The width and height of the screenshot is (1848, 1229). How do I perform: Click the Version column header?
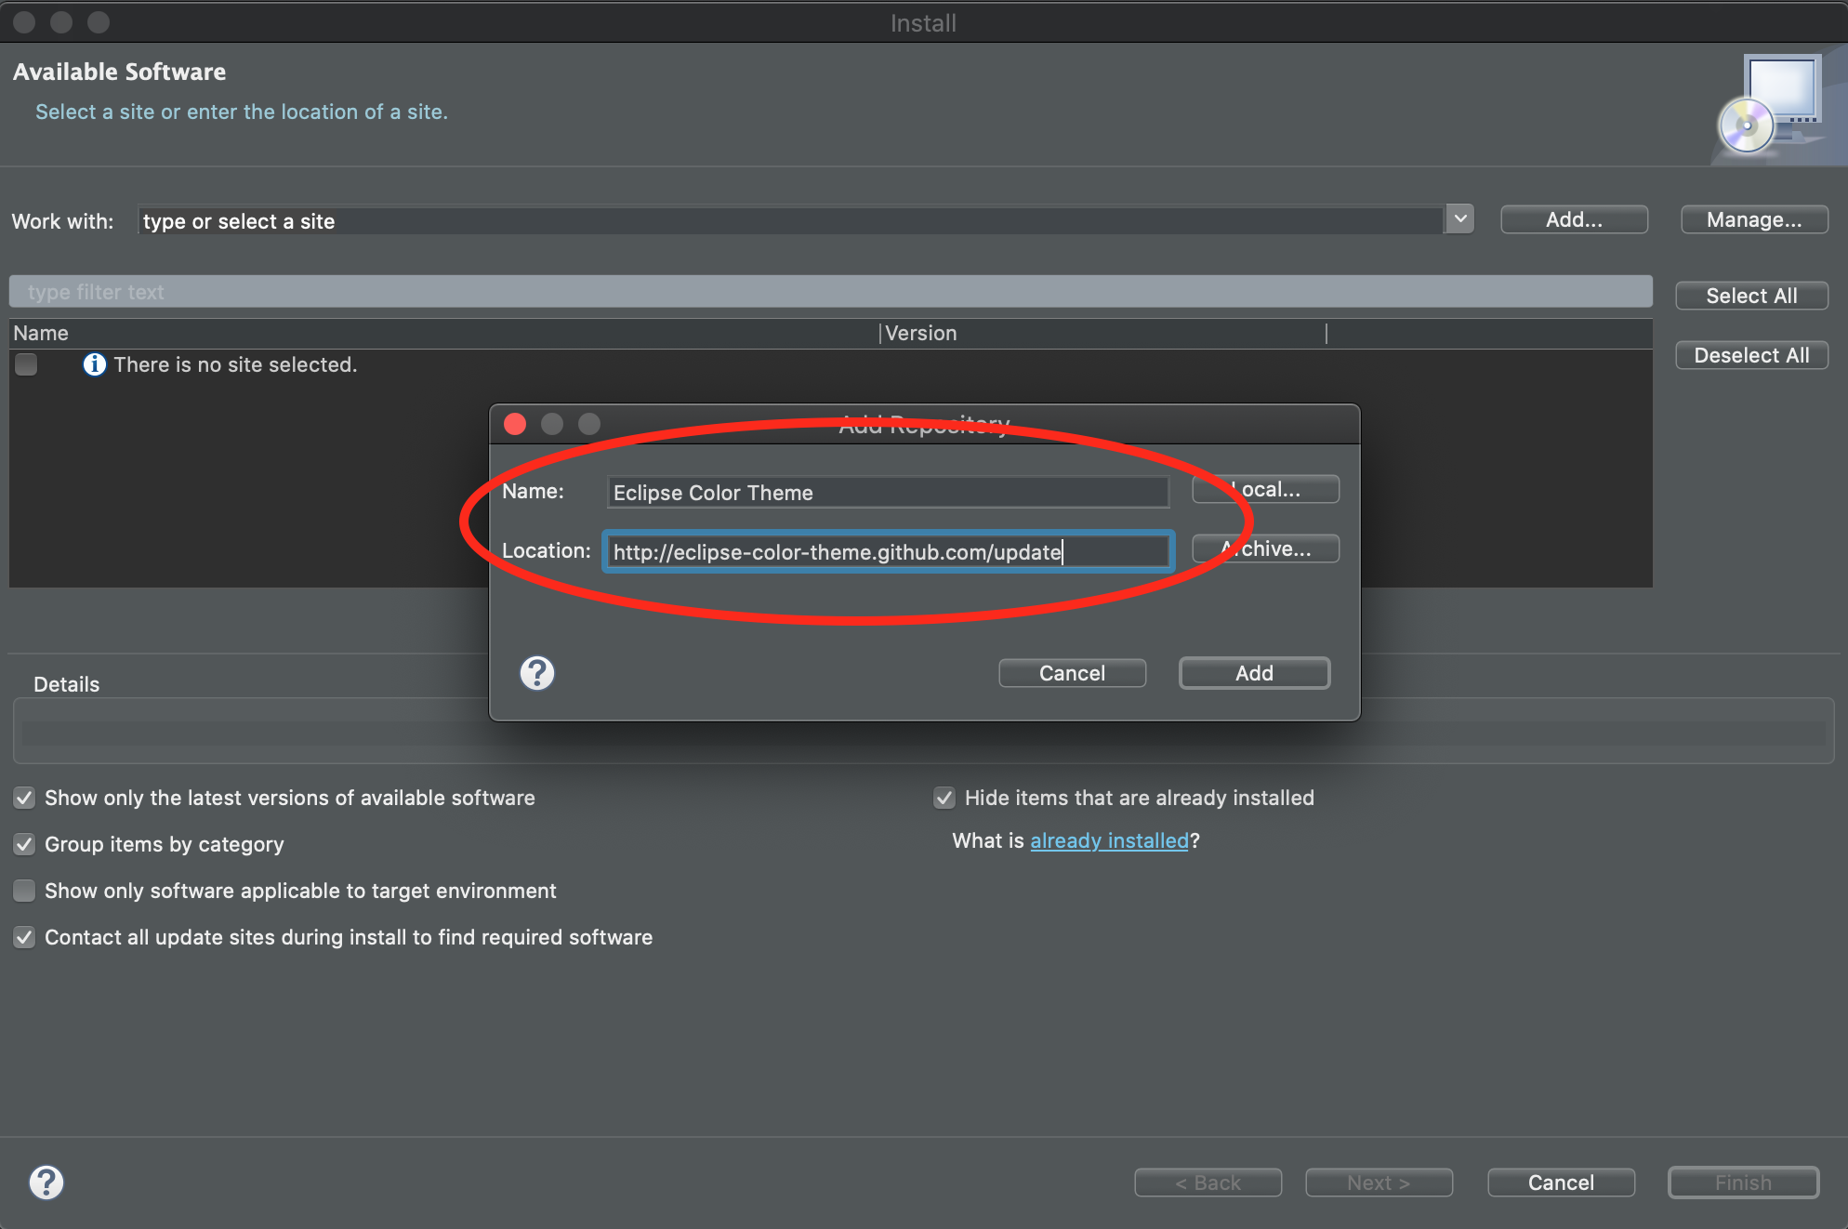click(x=1102, y=333)
